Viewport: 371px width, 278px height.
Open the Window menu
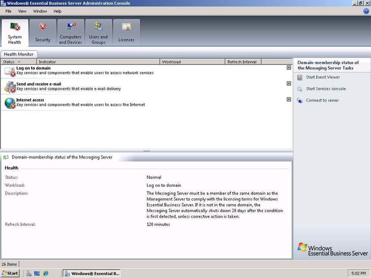(x=40, y=11)
